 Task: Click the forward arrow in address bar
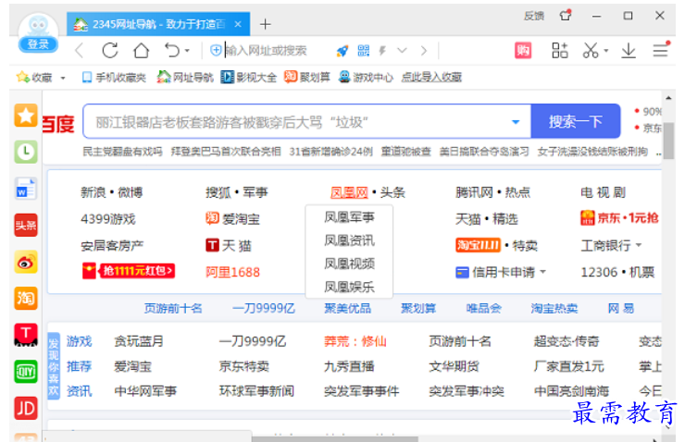coord(424,51)
